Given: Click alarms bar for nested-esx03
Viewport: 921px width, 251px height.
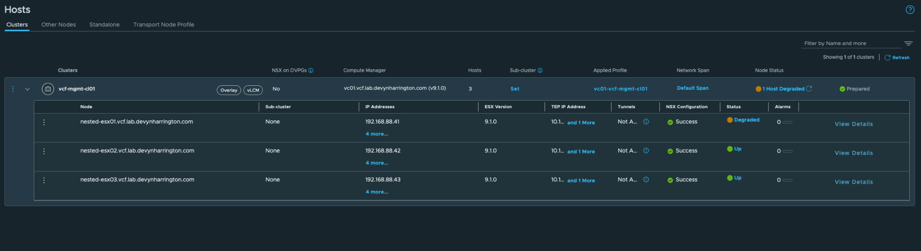Looking at the screenshot, I should tap(787, 180).
